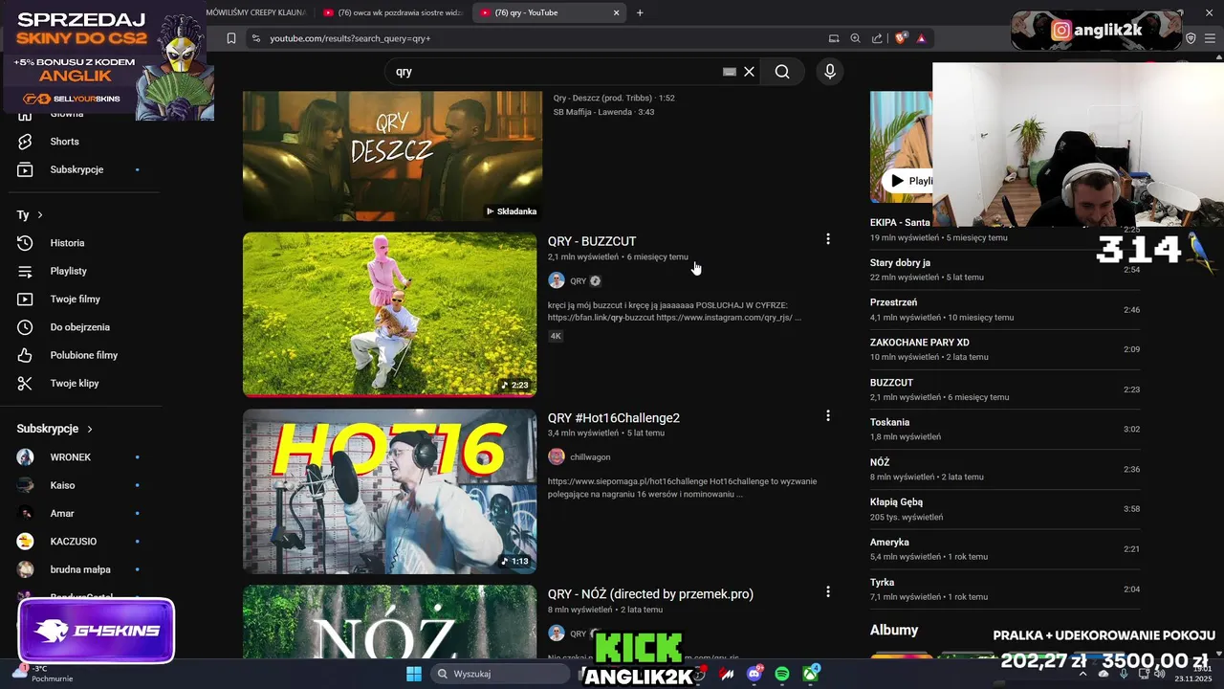Open more options for QRY #Hot16Challenge2
Image resolution: width=1224 pixels, height=689 pixels.
[828, 416]
